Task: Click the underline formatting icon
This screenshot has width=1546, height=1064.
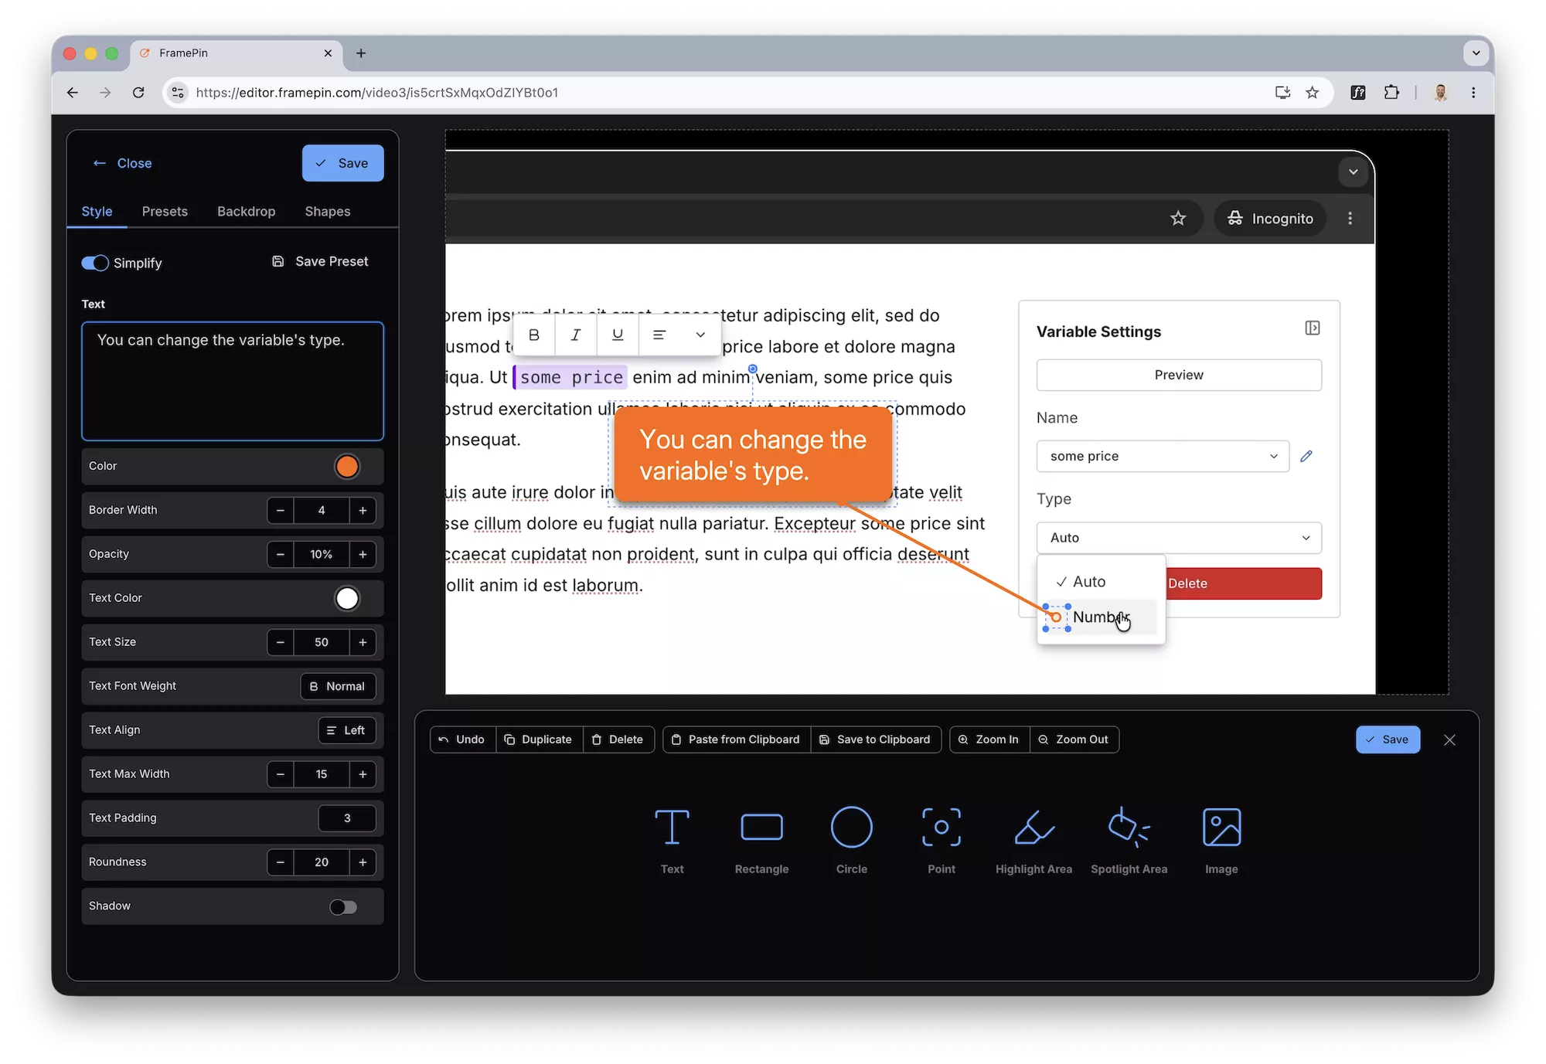Action: (618, 335)
